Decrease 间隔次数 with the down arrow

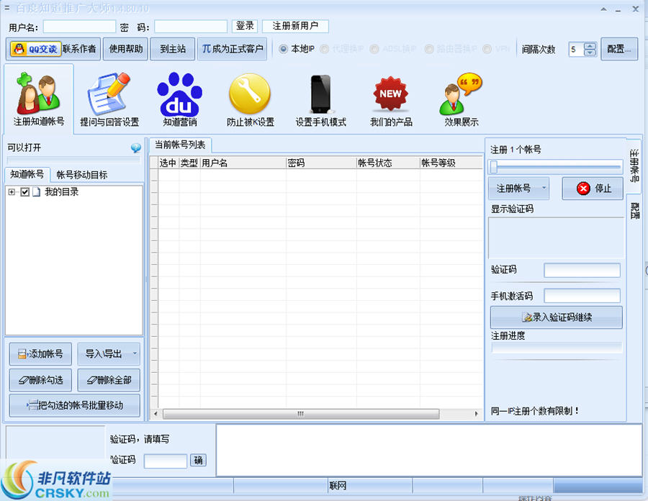pyautogui.click(x=590, y=53)
